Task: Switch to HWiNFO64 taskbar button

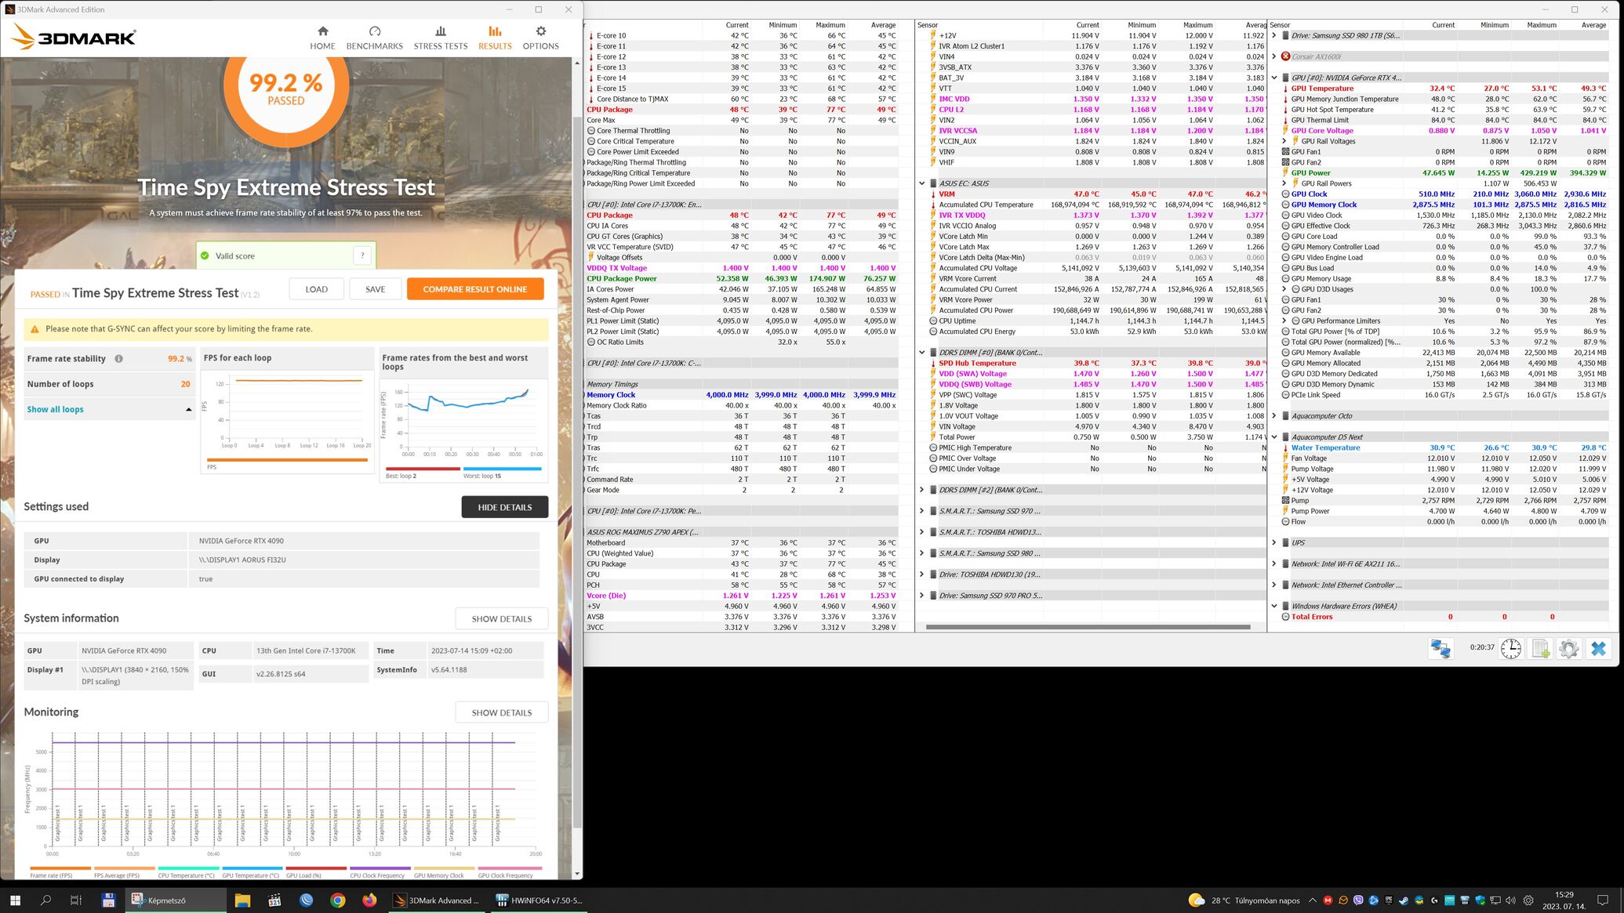Action: (540, 900)
